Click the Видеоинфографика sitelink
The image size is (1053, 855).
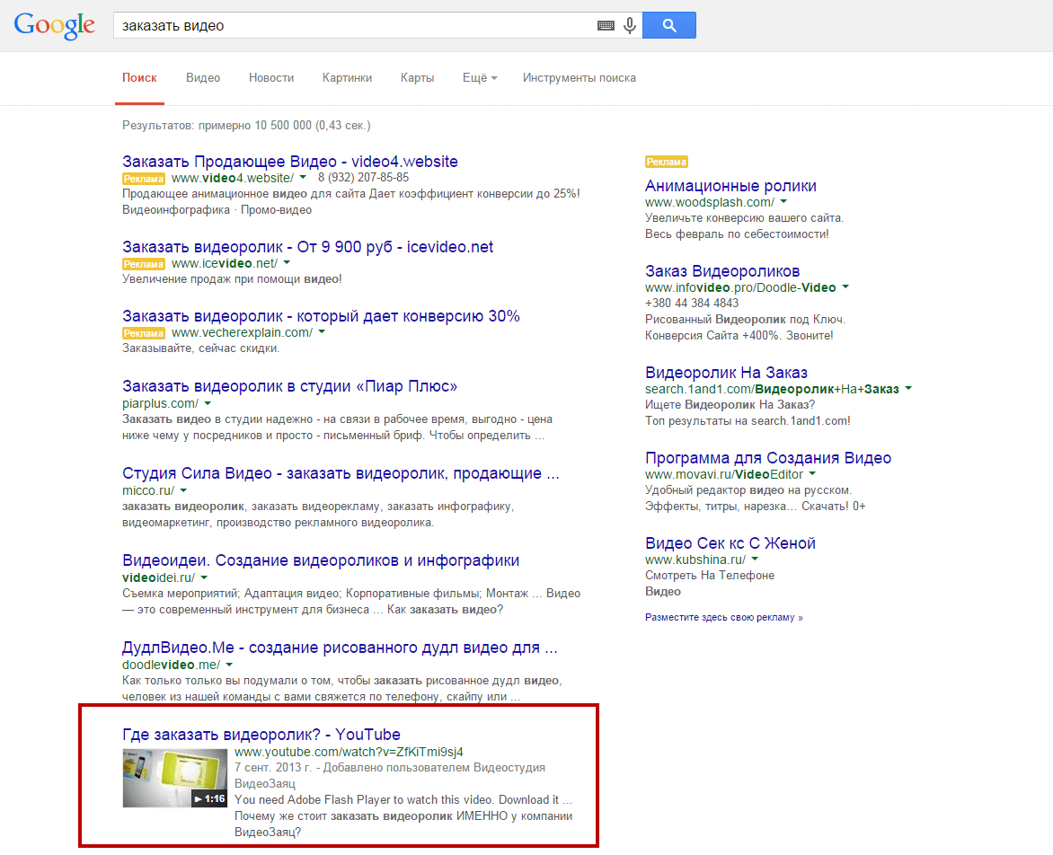tap(176, 210)
